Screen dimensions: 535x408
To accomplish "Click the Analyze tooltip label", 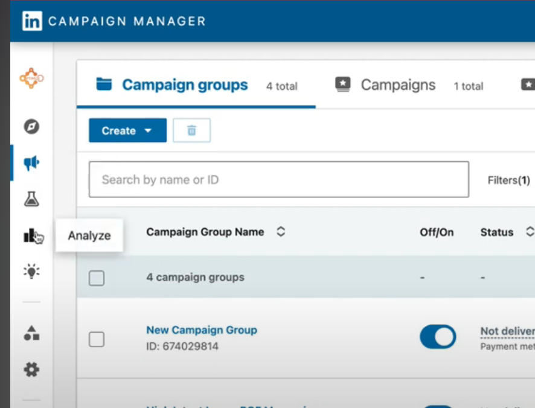I will pyautogui.click(x=89, y=235).
